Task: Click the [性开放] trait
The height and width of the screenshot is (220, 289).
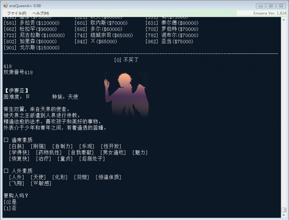Action: pyautogui.click(x=111, y=147)
